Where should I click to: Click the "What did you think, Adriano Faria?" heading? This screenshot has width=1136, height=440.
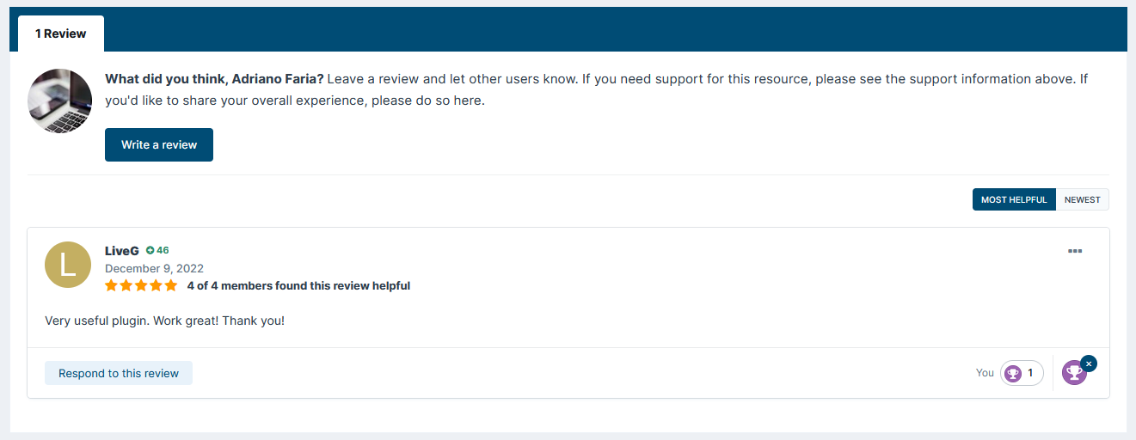214,79
